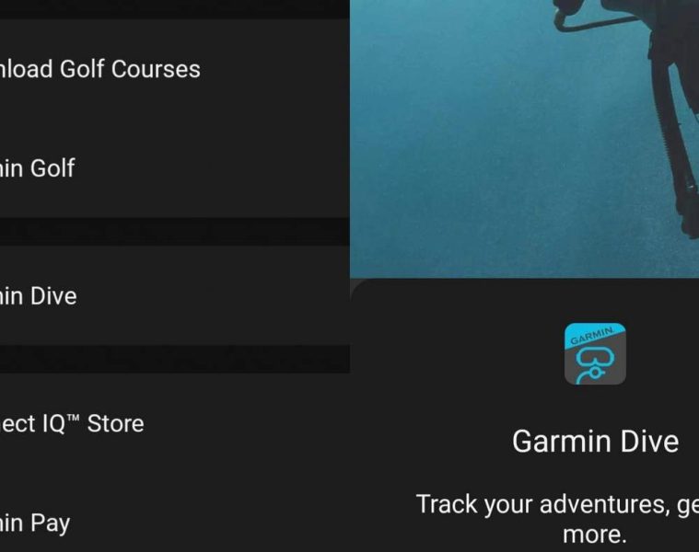
Task: Click the underwater diver photo
Action: (524, 139)
